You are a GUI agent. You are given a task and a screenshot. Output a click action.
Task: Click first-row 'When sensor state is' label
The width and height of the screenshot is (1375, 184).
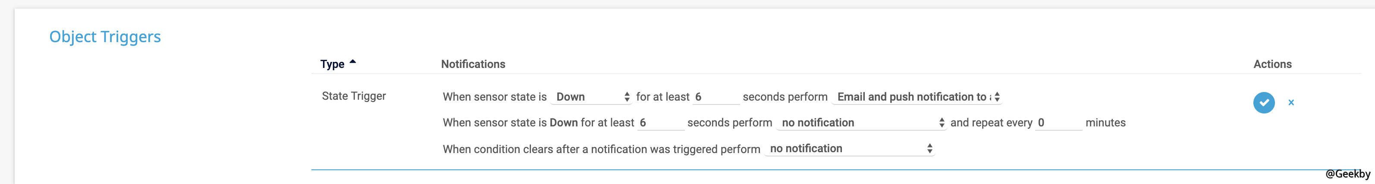[494, 97]
